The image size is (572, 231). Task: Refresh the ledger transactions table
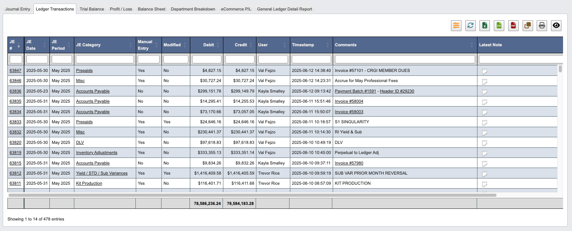pyautogui.click(x=470, y=25)
